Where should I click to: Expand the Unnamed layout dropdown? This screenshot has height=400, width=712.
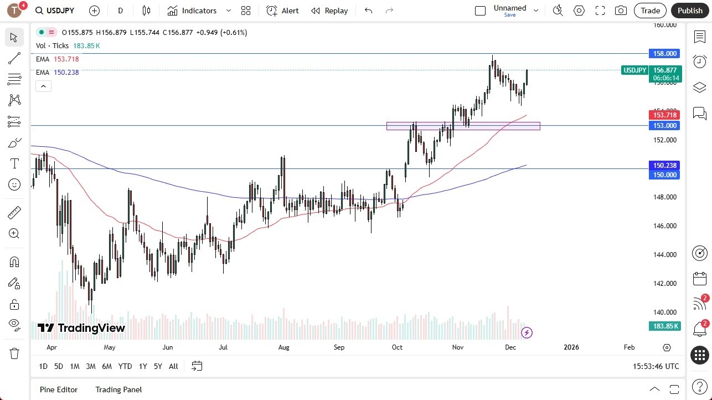click(x=535, y=9)
